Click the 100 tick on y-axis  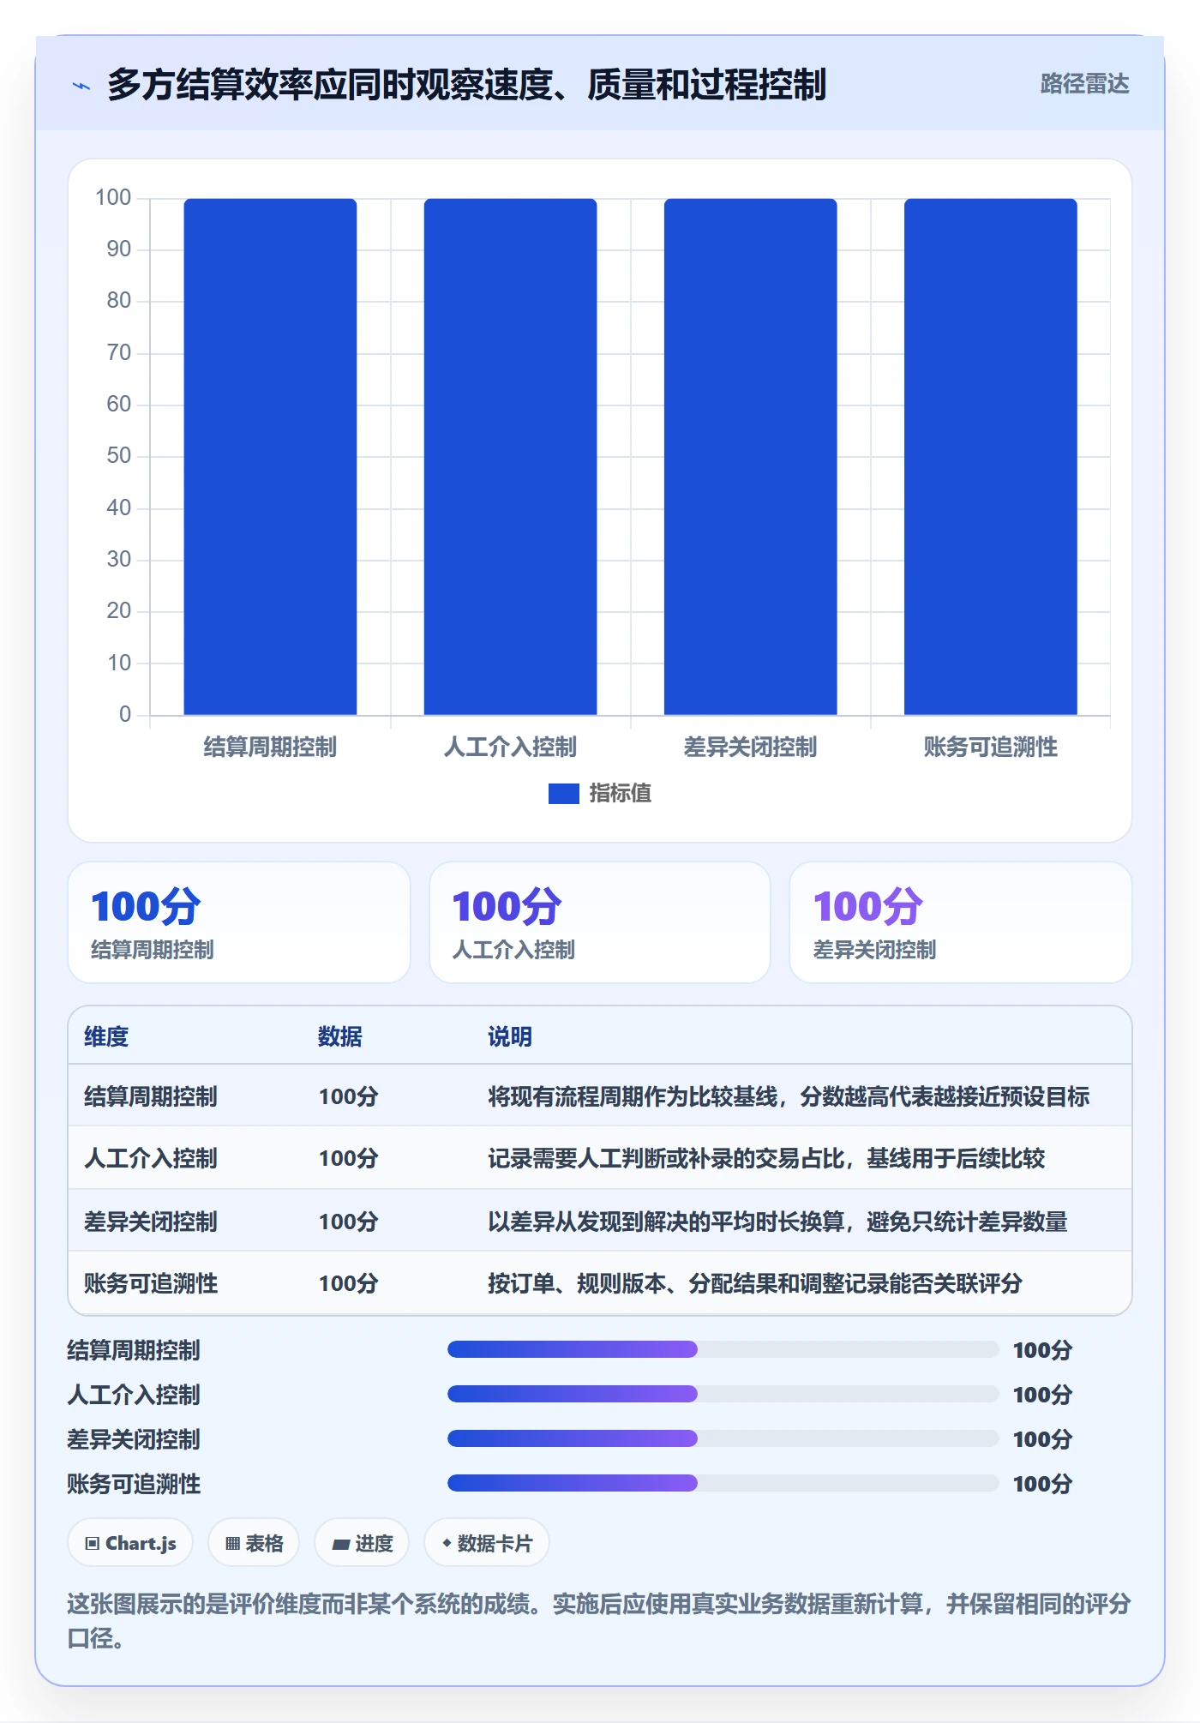point(113,198)
